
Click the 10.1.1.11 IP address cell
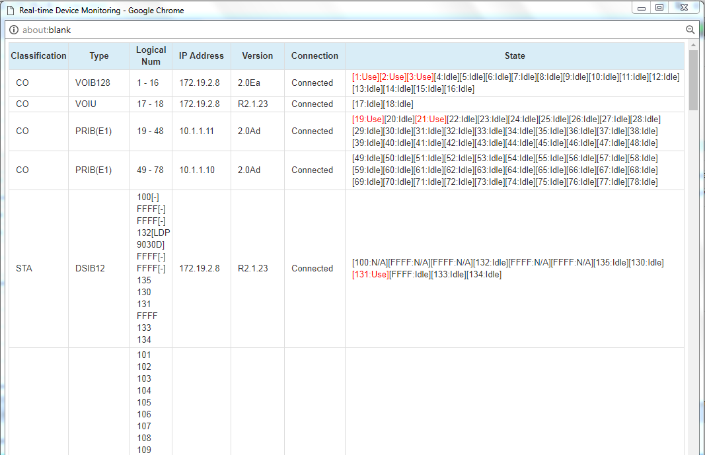pyautogui.click(x=196, y=131)
